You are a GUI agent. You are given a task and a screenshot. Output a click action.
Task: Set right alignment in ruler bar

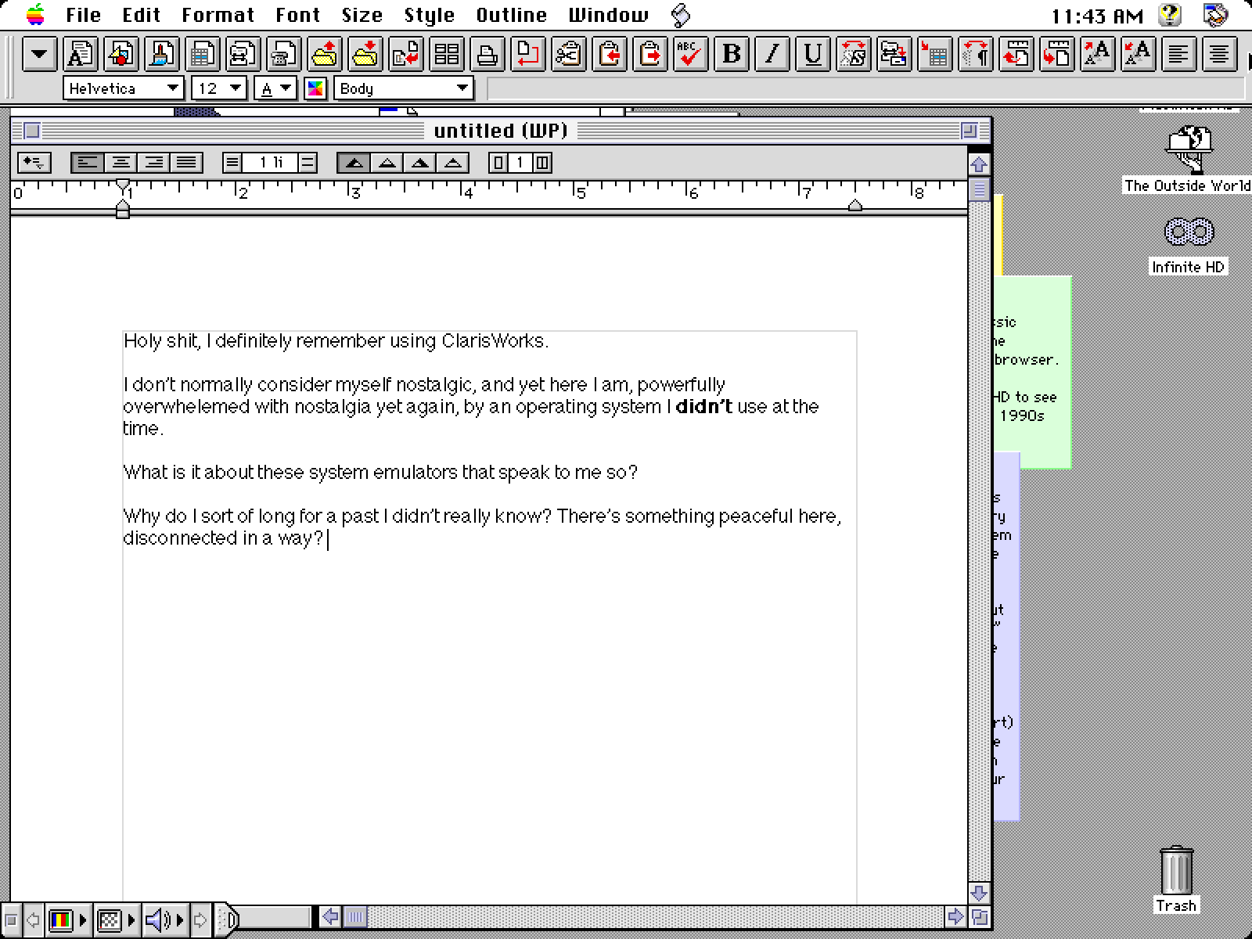(153, 163)
